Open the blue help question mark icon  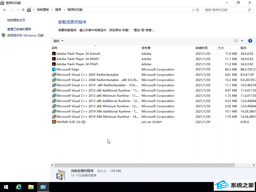pyautogui.click(x=250, y=41)
